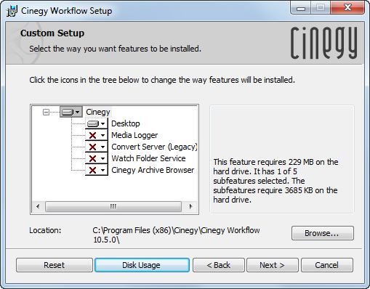Close the Cinegy Workflow Setup window
This screenshot has height=289, width=370.
347,8
